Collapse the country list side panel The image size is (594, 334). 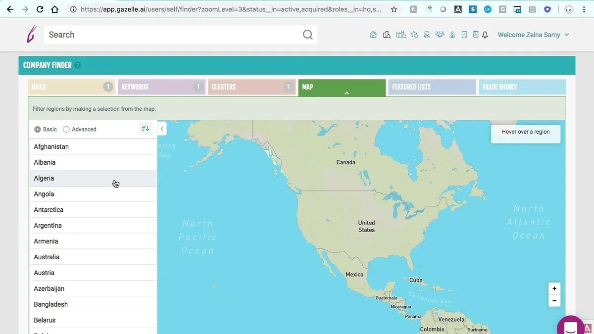point(162,129)
